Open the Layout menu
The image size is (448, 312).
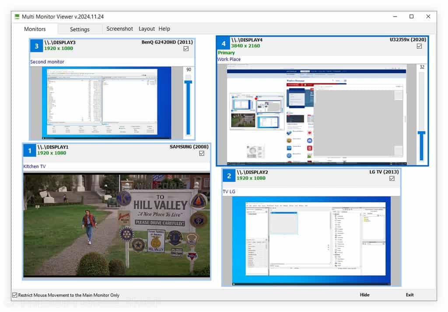147,28
